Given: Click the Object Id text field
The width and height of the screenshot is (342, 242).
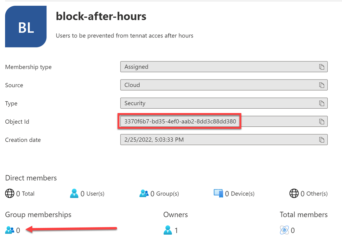Looking at the screenshot, I should click(x=180, y=122).
